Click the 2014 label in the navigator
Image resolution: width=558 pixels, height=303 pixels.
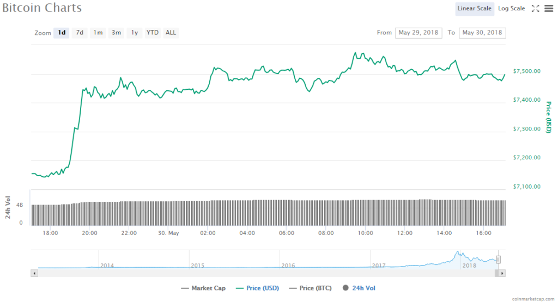point(107,265)
